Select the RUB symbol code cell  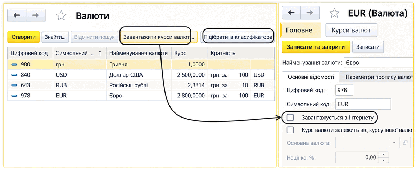(79, 85)
